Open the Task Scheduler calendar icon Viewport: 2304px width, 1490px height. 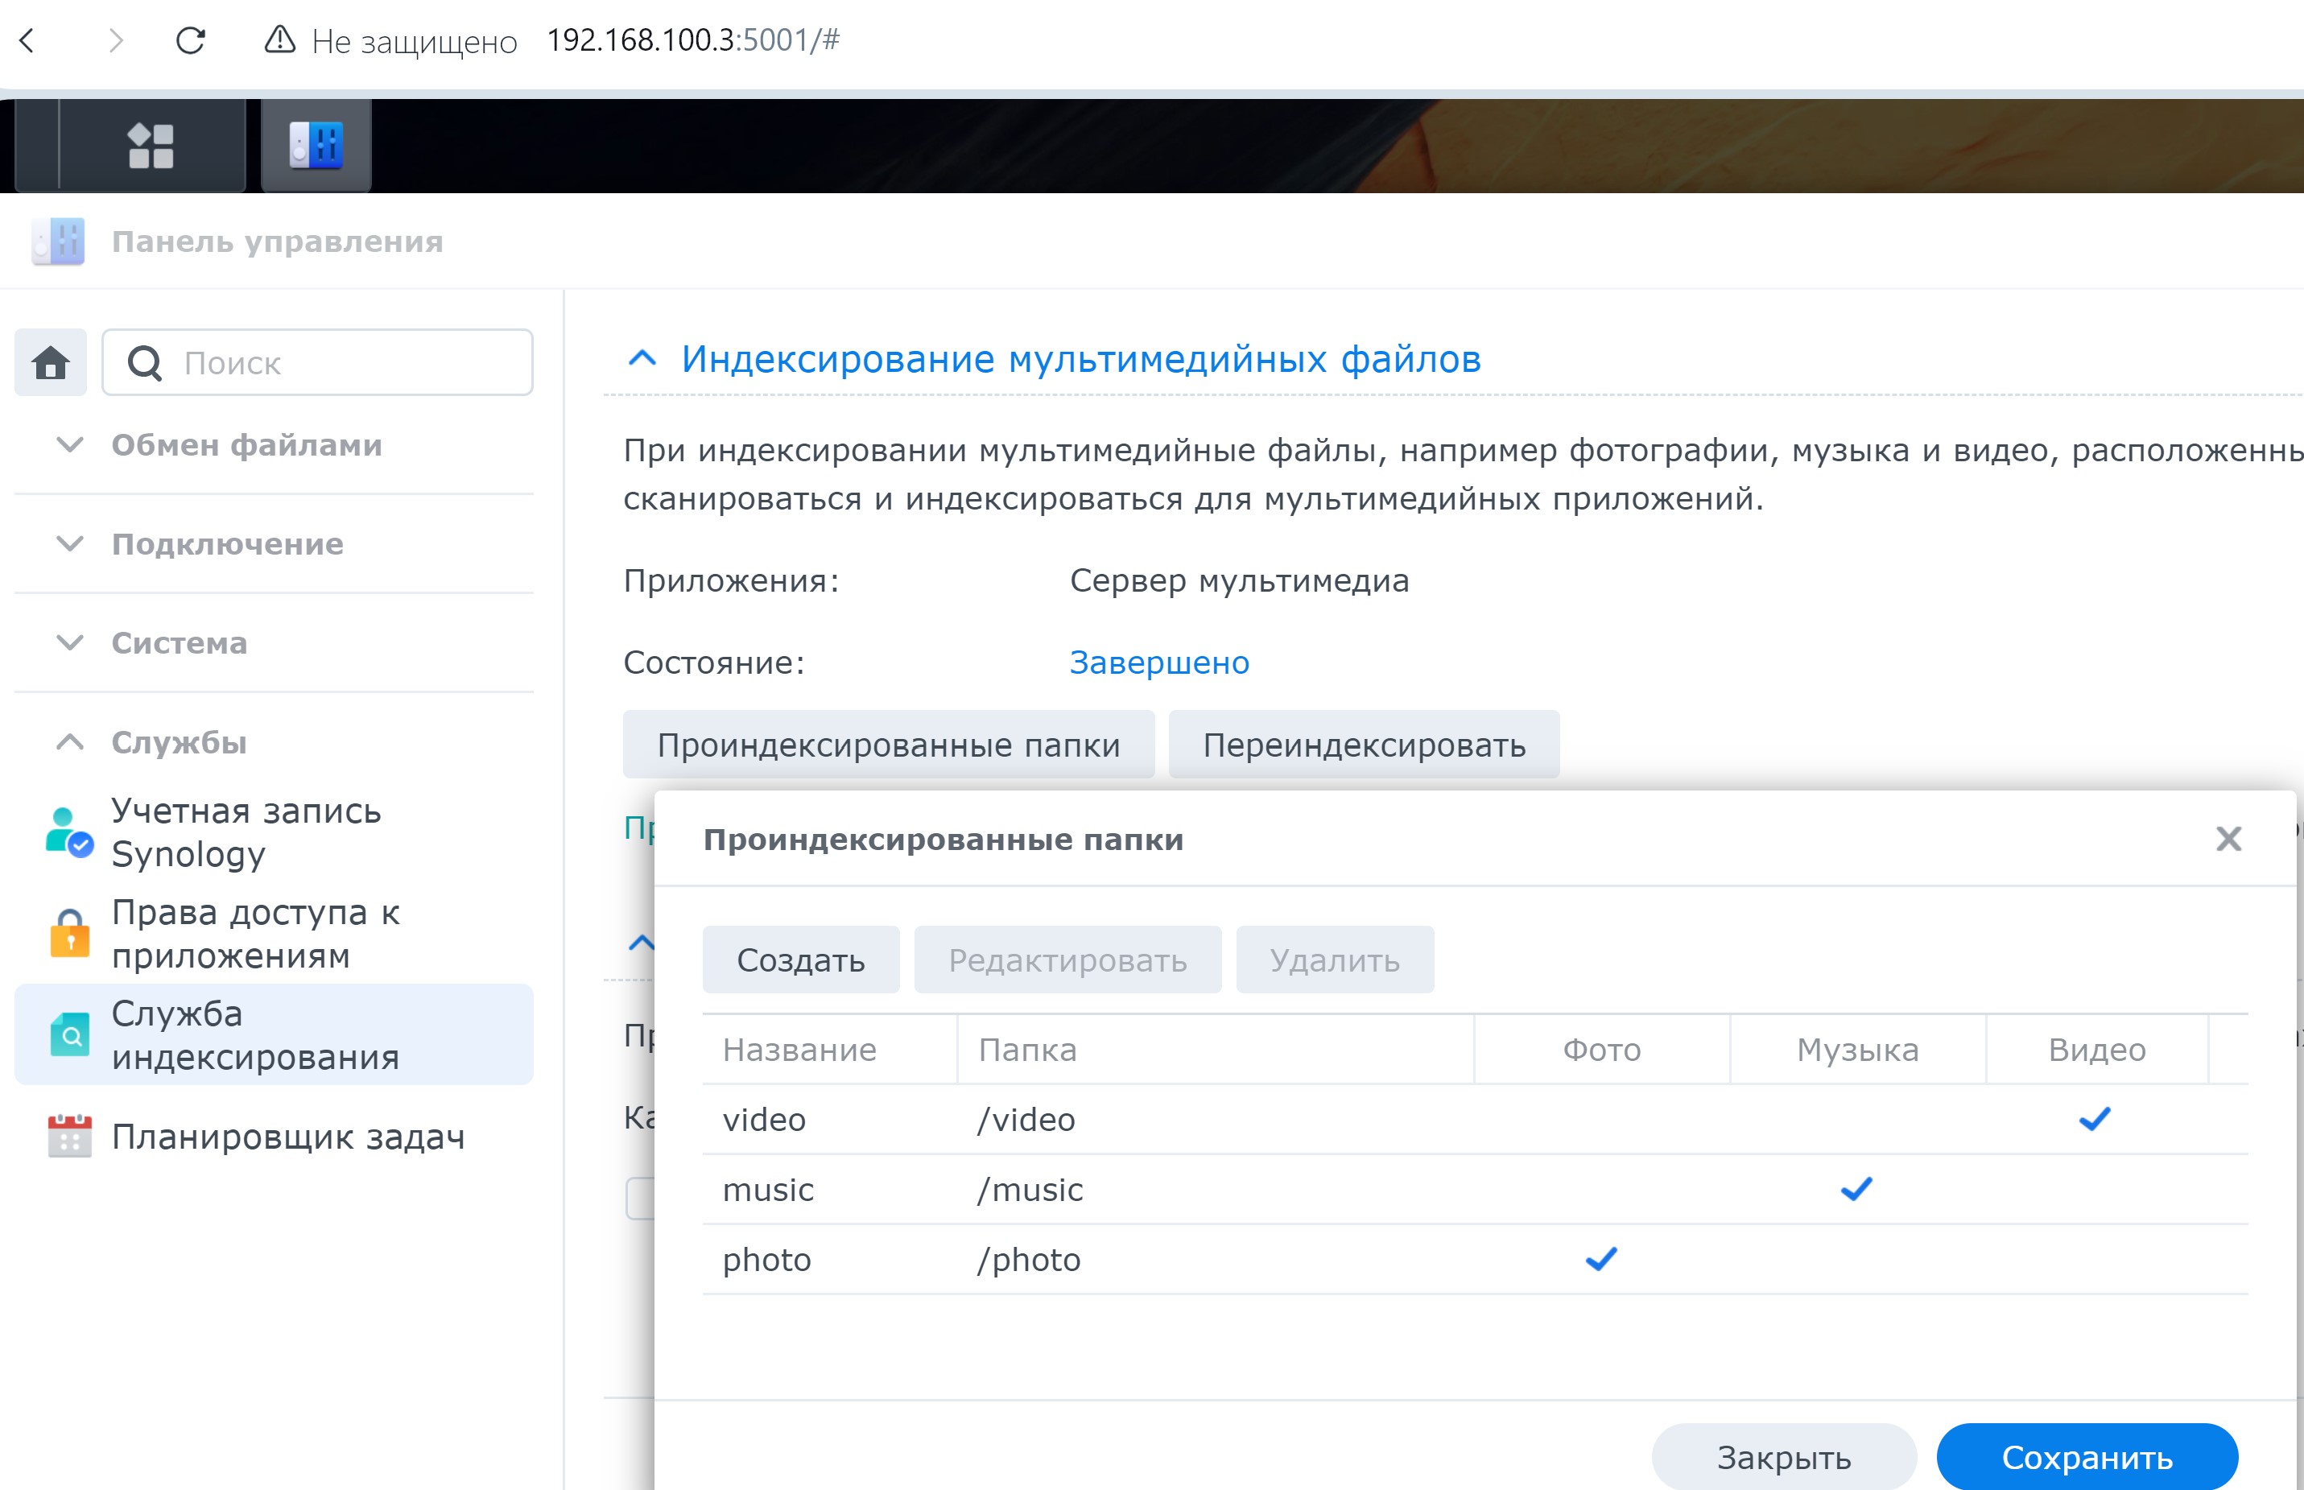(x=70, y=1136)
